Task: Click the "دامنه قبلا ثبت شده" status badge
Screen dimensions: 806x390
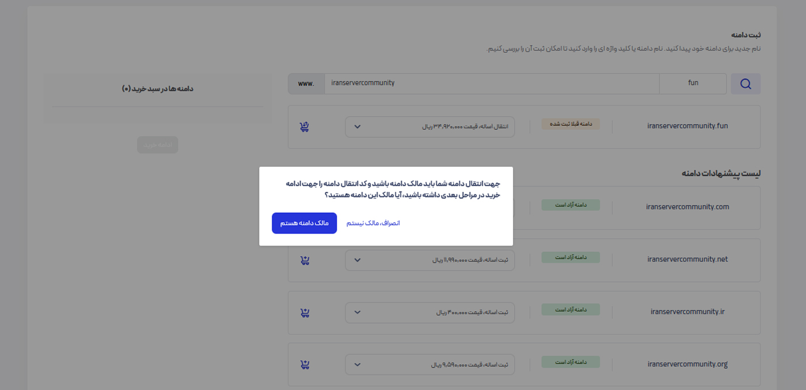Action: (570, 124)
